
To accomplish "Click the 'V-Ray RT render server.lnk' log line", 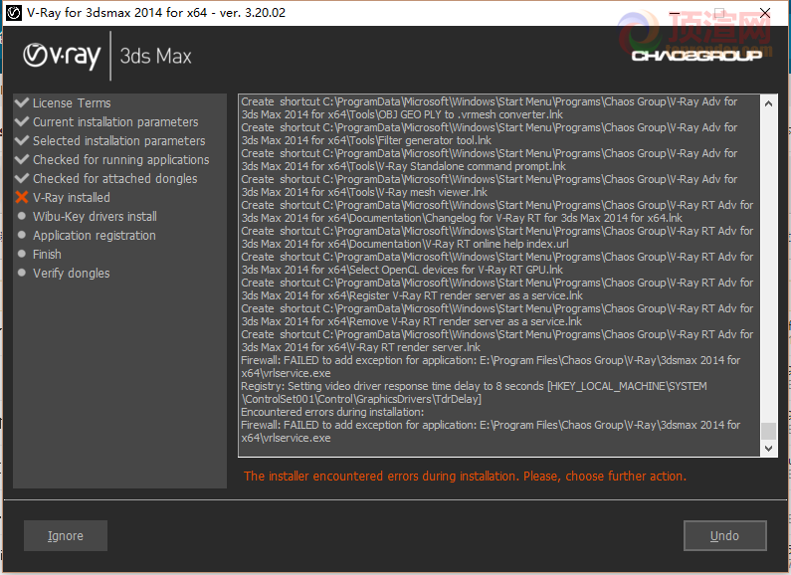I will coord(496,341).
